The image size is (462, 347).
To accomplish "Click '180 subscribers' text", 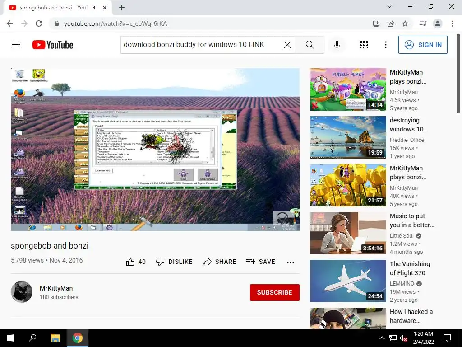I will coord(59,297).
